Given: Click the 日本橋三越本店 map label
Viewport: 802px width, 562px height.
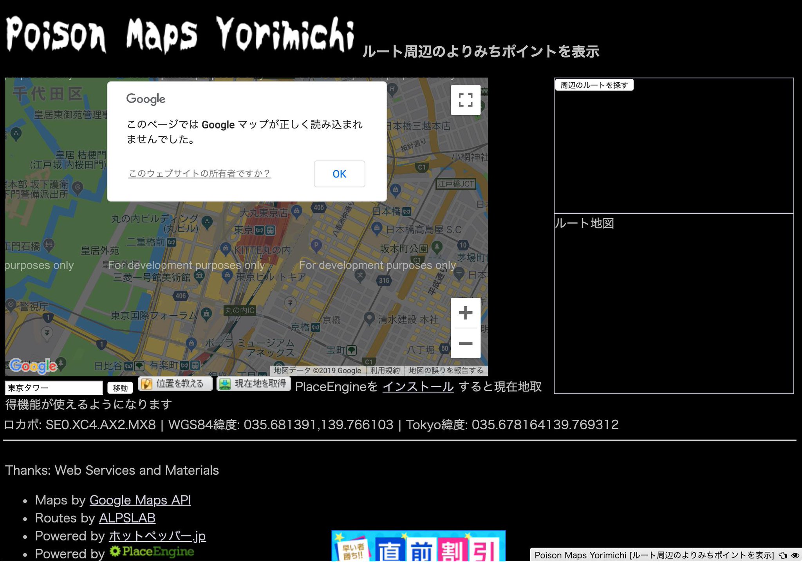Looking at the screenshot, I should click(x=418, y=126).
